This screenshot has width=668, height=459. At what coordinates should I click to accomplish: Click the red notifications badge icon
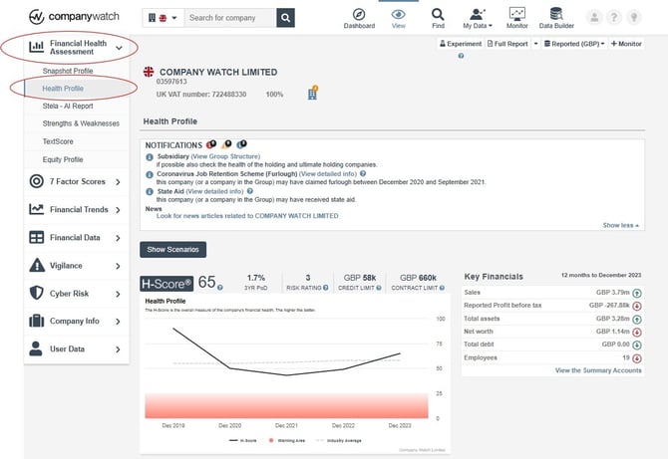click(211, 144)
